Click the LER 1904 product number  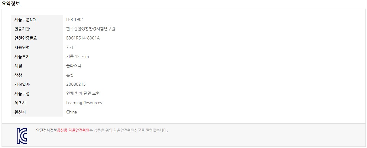[75, 19]
